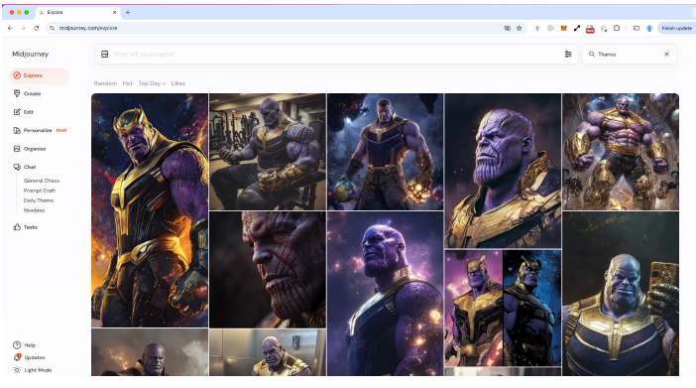Open the Personalize section icon
The image size is (696, 388).
pos(17,130)
